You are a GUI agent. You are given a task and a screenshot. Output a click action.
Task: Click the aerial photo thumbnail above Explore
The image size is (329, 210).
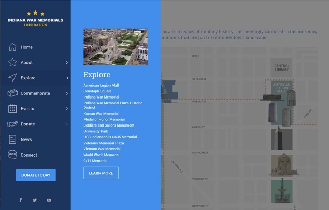pyautogui.click(x=116, y=47)
